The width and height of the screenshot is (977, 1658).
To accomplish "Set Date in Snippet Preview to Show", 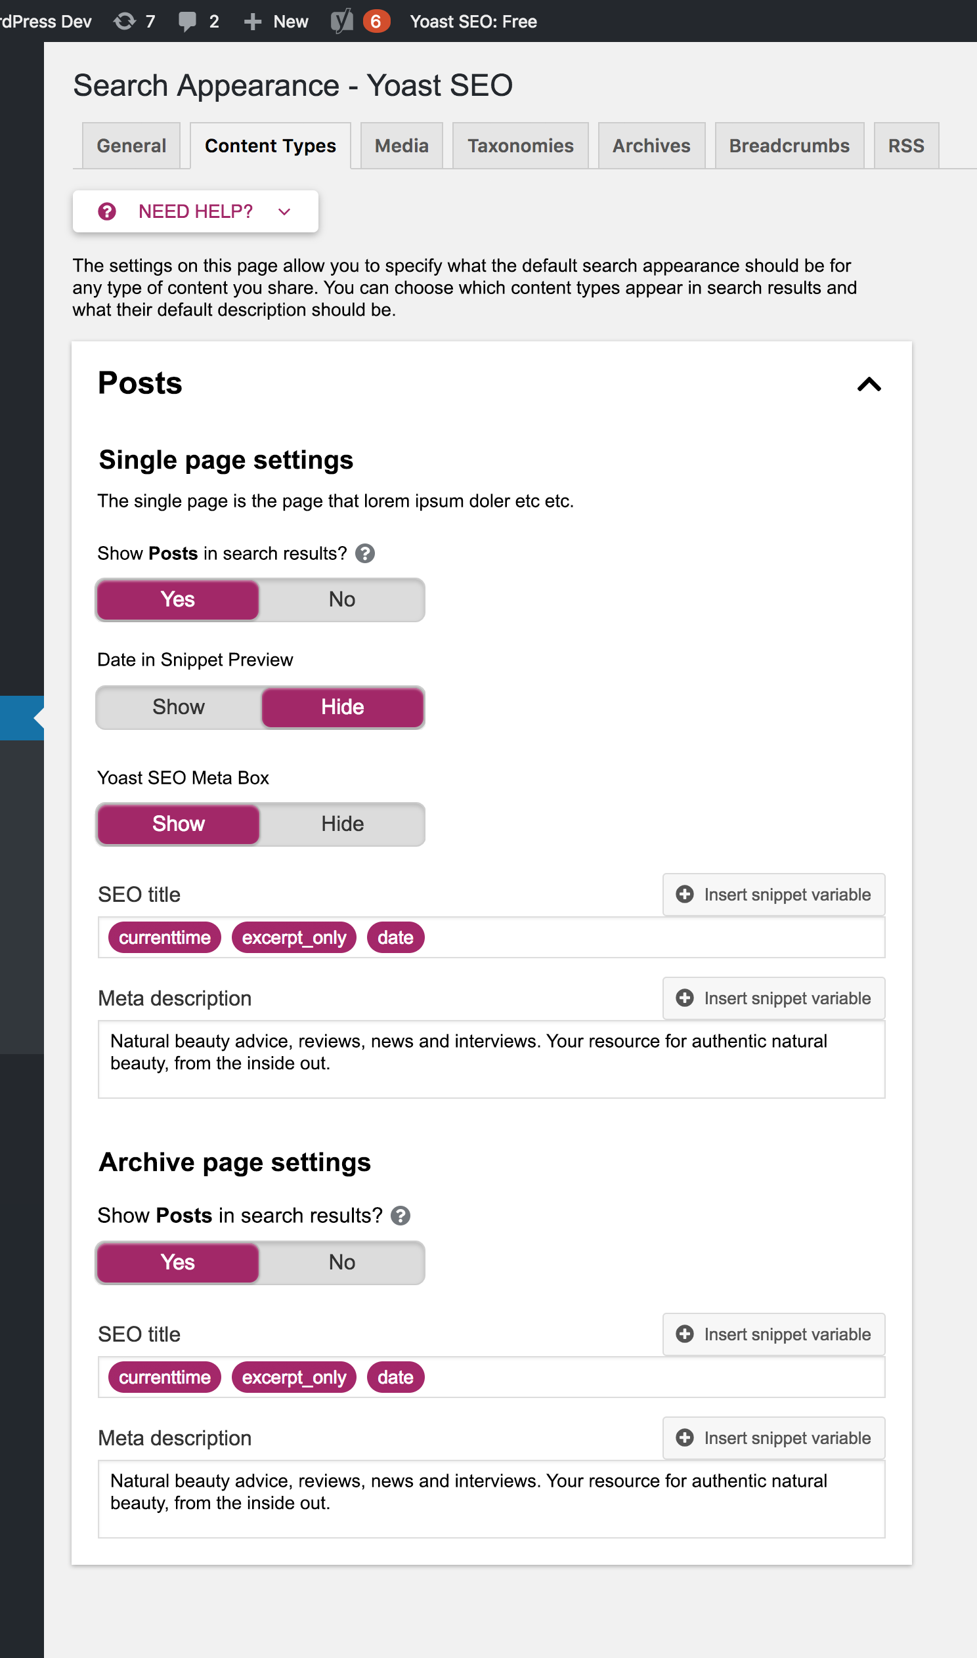I will click(177, 707).
